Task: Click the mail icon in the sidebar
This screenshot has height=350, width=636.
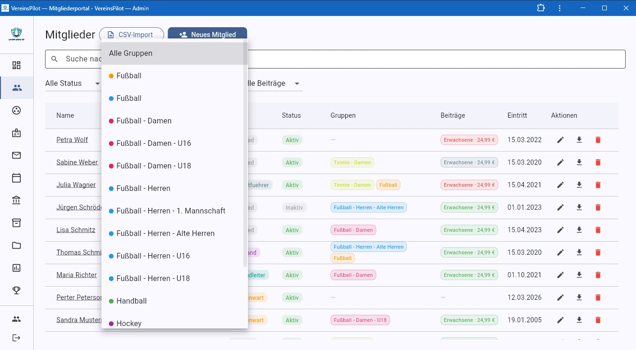Action: [x=16, y=155]
